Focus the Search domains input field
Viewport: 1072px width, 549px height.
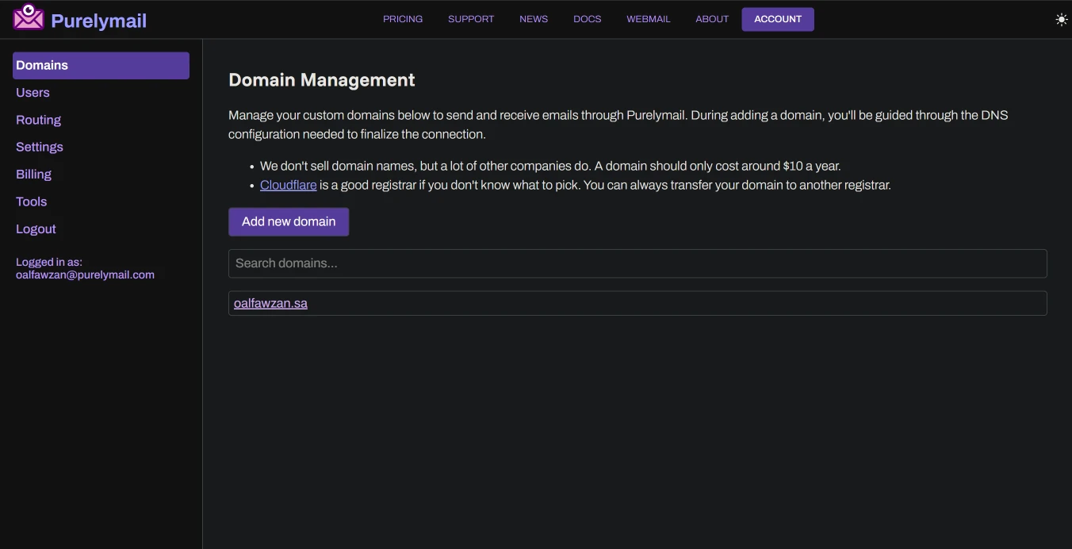point(637,263)
